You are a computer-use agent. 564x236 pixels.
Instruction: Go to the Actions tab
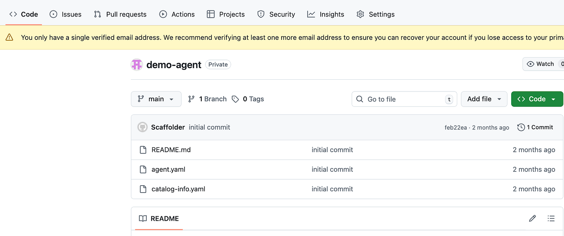177,14
